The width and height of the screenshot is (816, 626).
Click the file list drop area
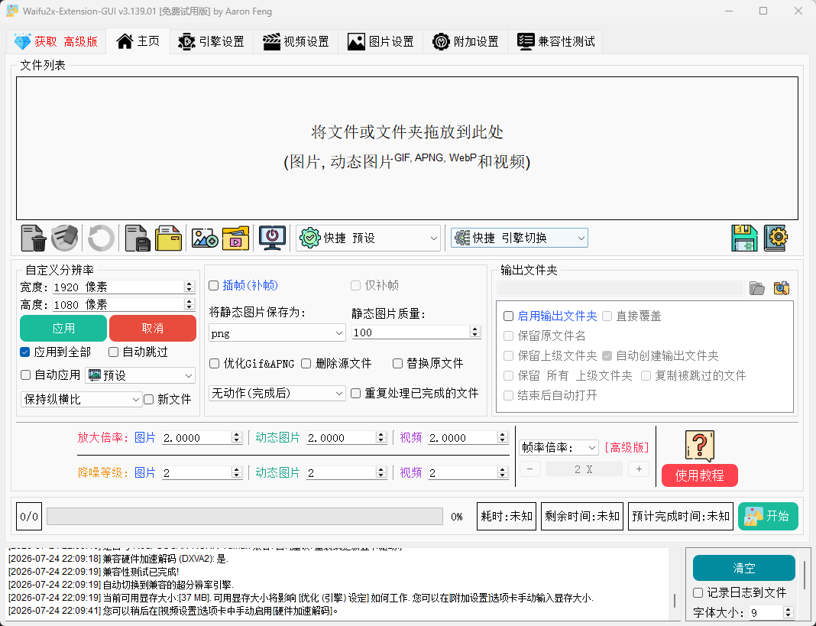tap(407, 148)
